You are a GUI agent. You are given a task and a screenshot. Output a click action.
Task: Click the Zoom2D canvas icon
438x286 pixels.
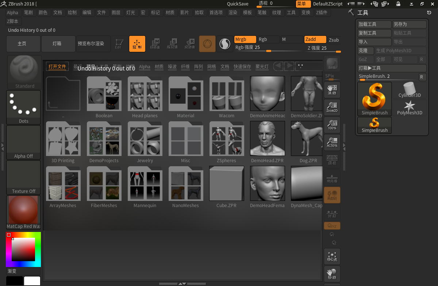pyautogui.click(x=332, y=107)
